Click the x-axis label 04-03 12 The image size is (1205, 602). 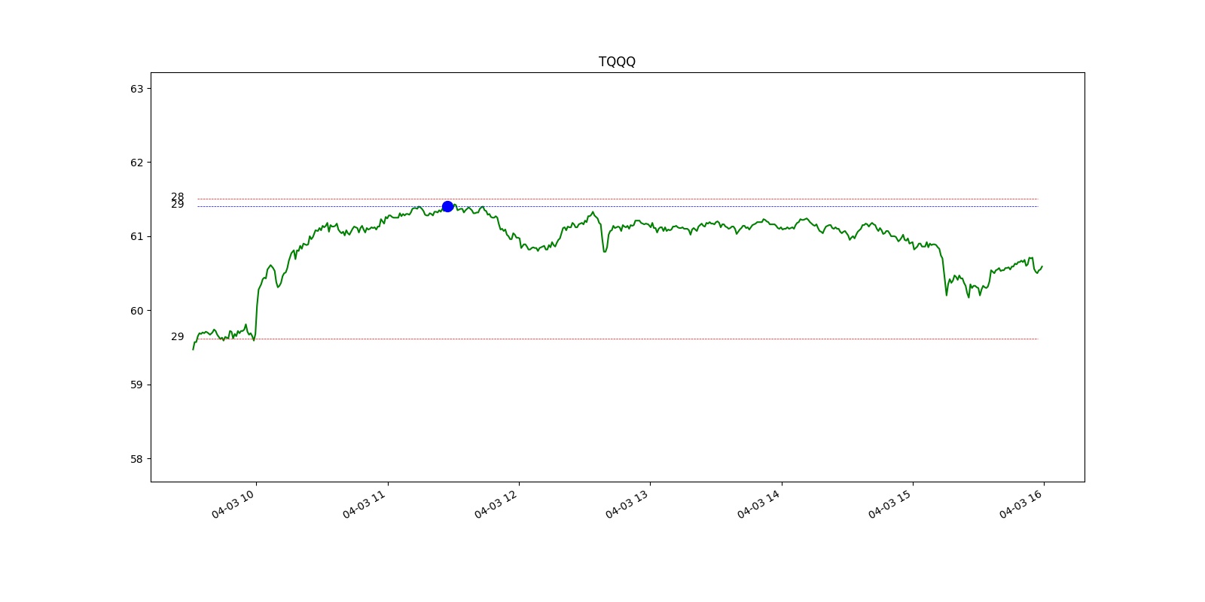[x=497, y=504]
